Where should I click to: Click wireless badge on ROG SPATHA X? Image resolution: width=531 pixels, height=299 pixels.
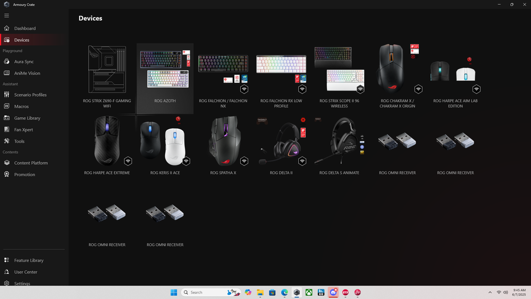pyautogui.click(x=244, y=161)
